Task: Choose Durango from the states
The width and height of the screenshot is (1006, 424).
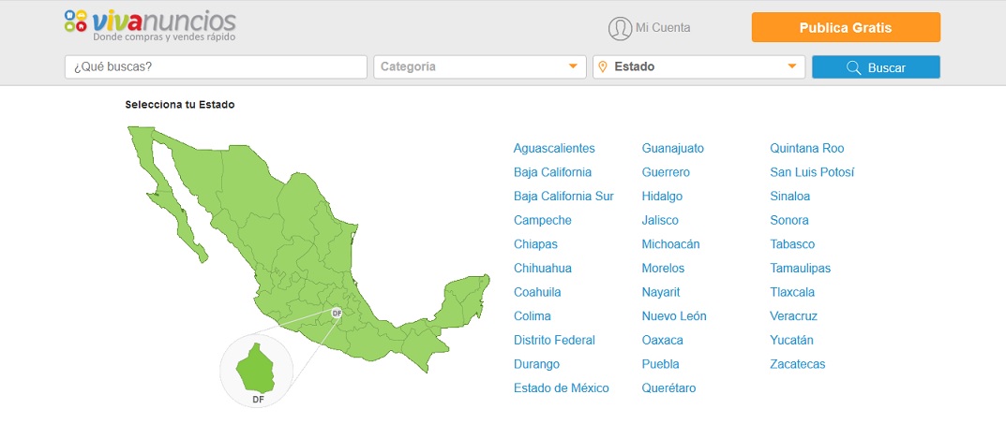Action: (x=536, y=364)
